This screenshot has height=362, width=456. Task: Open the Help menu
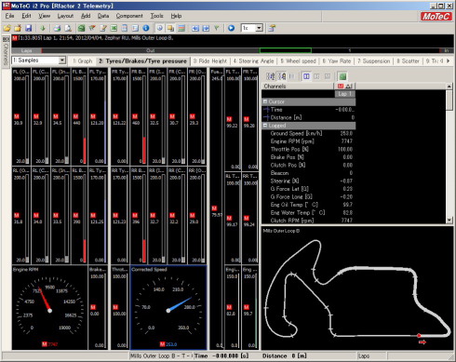176,16
